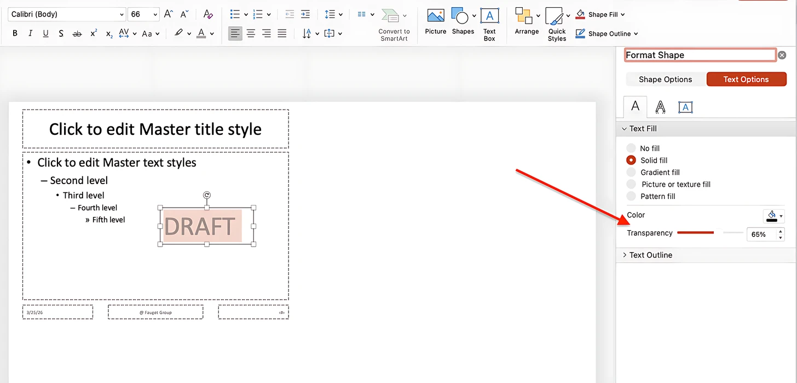
Task: Select the Pattern fill option
Action: click(631, 197)
